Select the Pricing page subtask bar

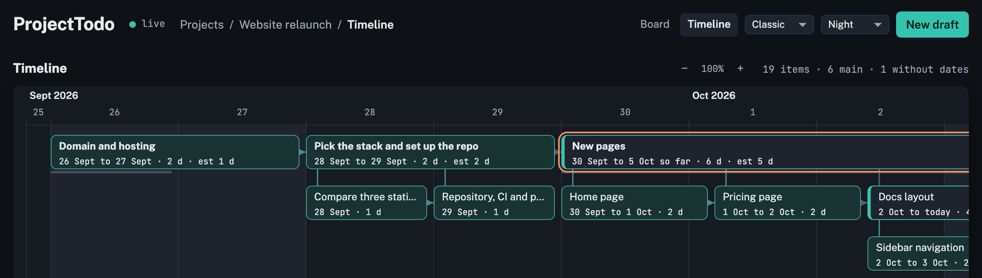click(x=788, y=203)
